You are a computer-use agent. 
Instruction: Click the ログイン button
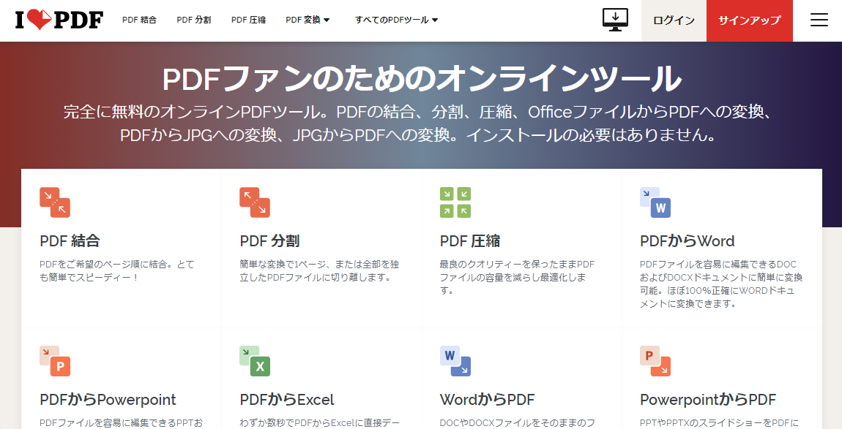pos(674,20)
